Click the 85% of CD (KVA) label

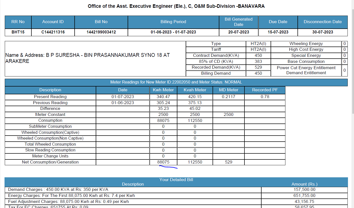[x=216, y=62]
